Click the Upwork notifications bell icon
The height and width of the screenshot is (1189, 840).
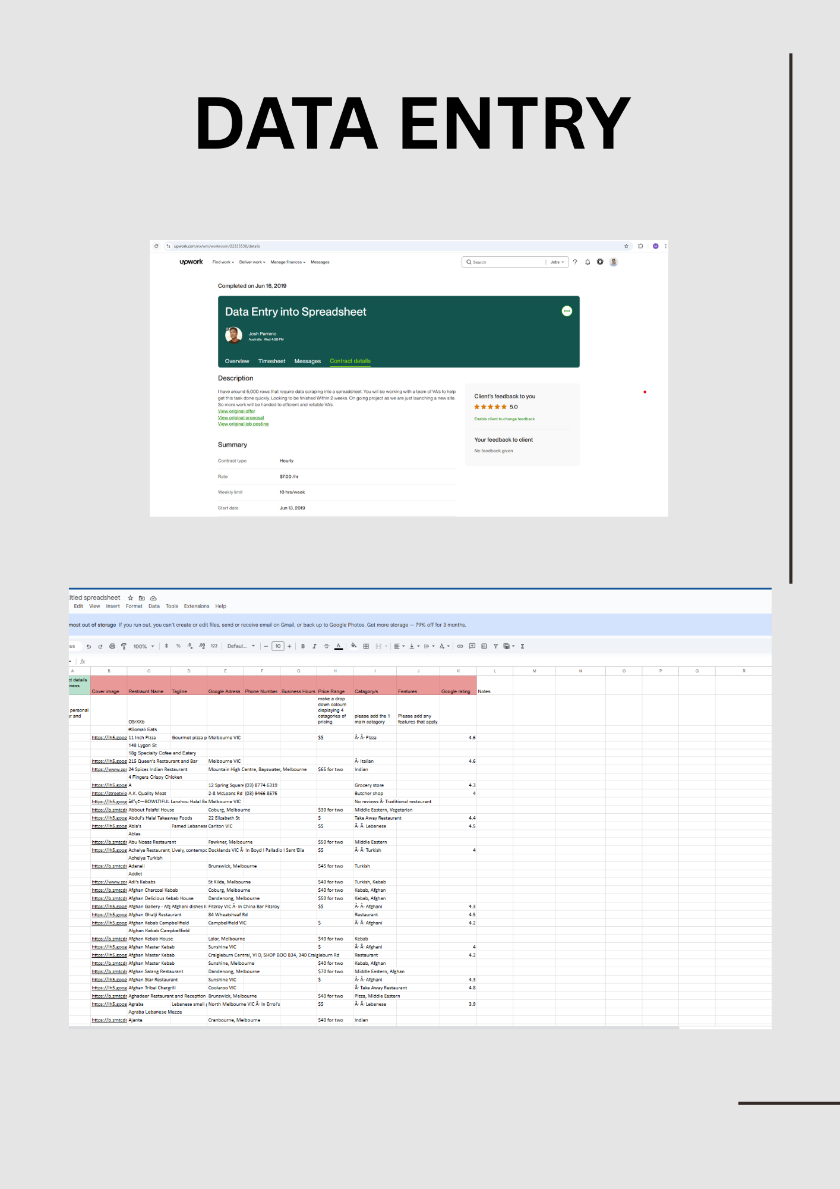pyautogui.click(x=588, y=262)
